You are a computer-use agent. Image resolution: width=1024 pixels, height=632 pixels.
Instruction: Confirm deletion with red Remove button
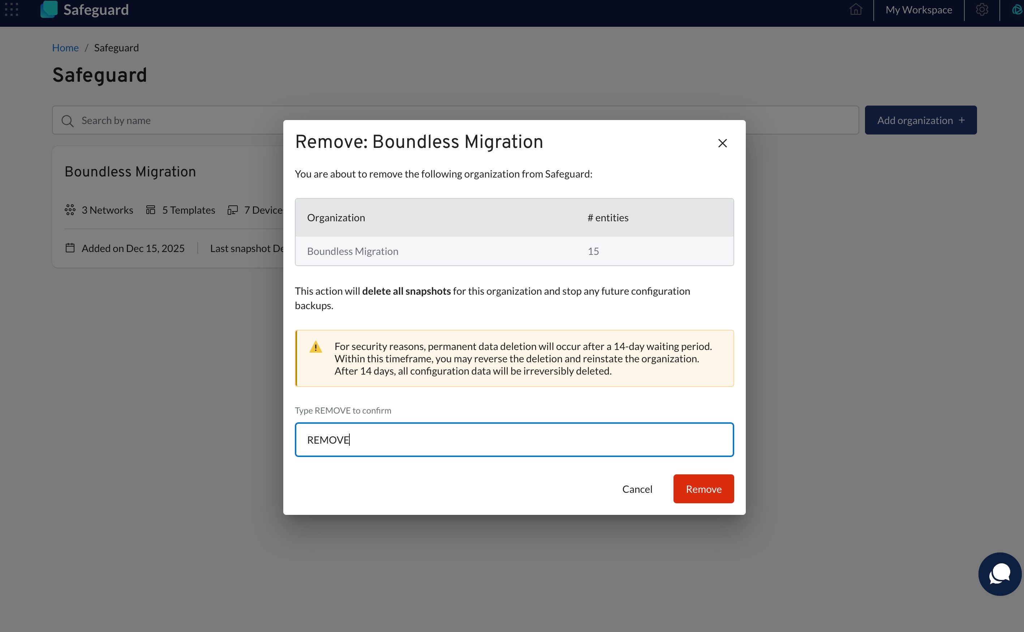[703, 488]
